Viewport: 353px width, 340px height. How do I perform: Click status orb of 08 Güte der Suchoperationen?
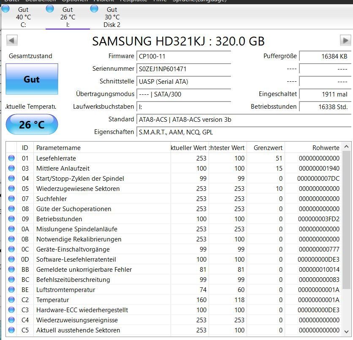11,209
